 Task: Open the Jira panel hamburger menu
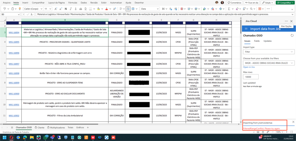(246, 29)
